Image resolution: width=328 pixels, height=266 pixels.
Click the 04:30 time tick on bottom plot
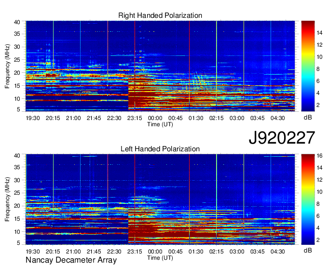(x=278, y=252)
